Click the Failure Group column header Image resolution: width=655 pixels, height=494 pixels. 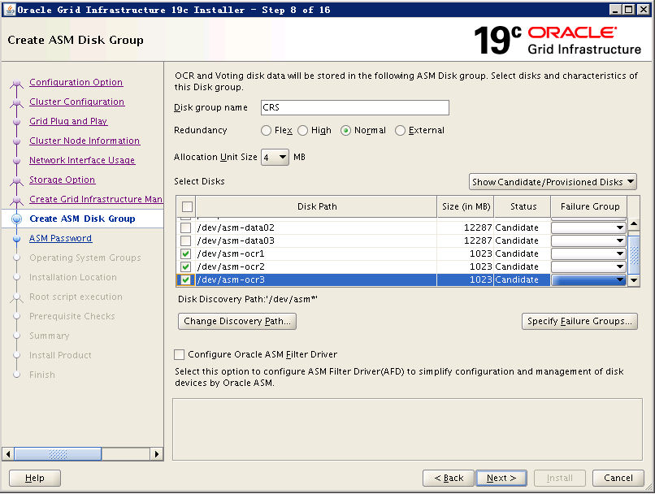pyautogui.click(x=589, y=206)
